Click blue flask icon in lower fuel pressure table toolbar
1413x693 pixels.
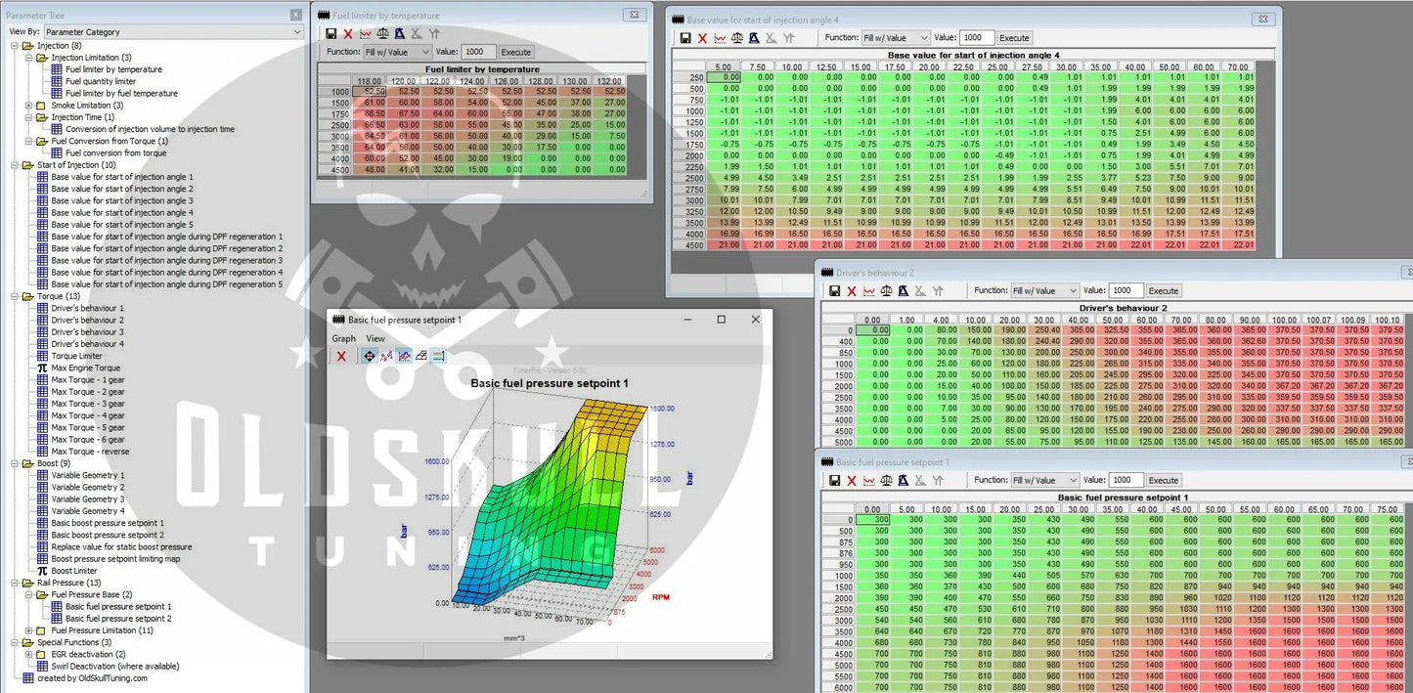(x=904, y=481)
